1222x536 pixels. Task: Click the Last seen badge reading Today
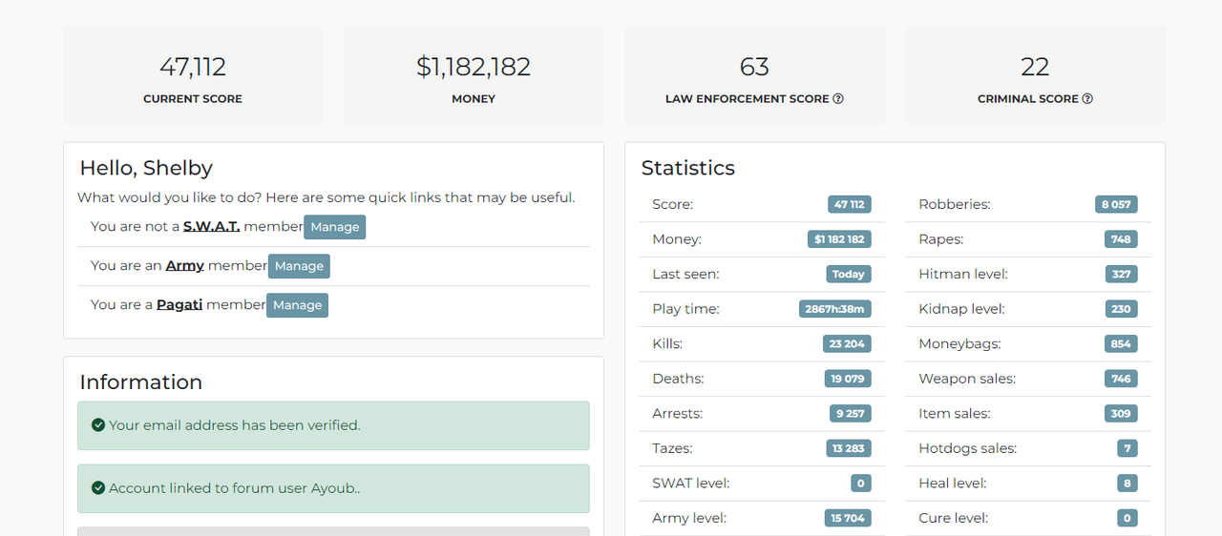[x=848, y=274]
